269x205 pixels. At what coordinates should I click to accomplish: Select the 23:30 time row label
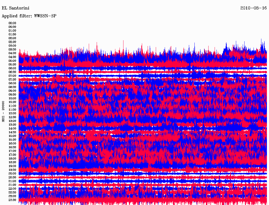[12, 200]
